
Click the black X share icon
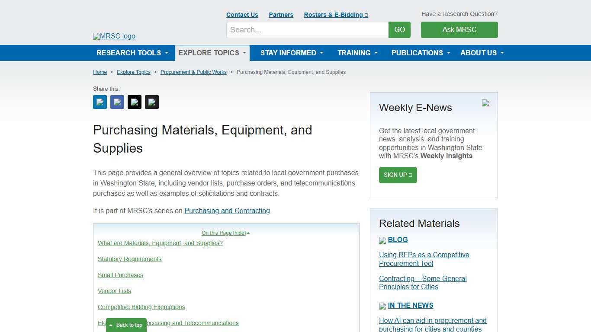coord(134,102)
